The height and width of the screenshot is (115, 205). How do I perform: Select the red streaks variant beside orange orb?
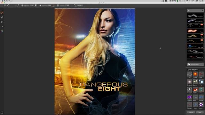pos(201,74)
